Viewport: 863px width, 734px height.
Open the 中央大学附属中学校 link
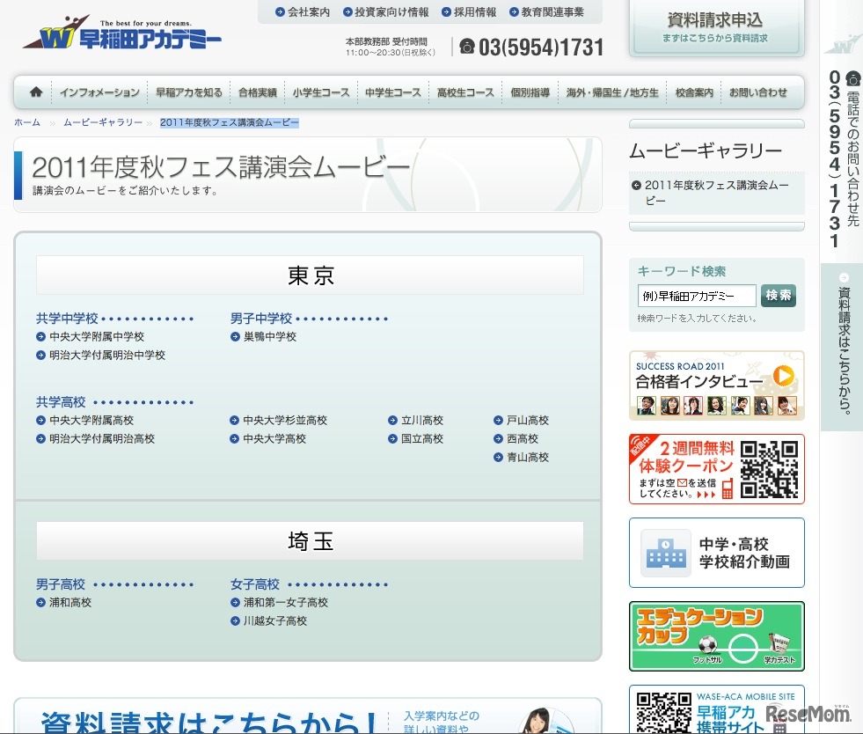point(96,337)
